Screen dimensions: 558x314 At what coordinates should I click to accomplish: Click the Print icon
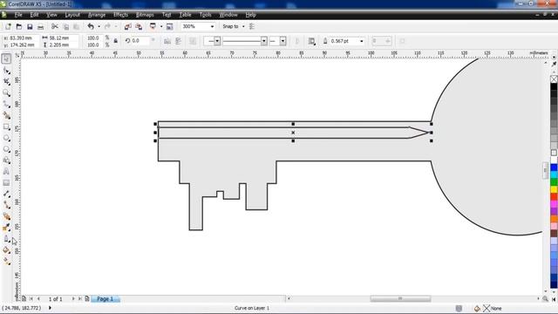(41, 27)
